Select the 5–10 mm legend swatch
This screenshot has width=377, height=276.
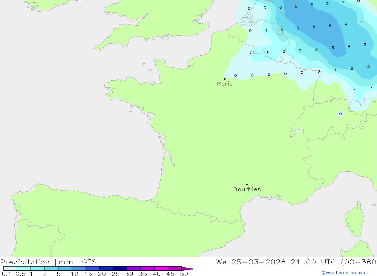click(65, 268)
